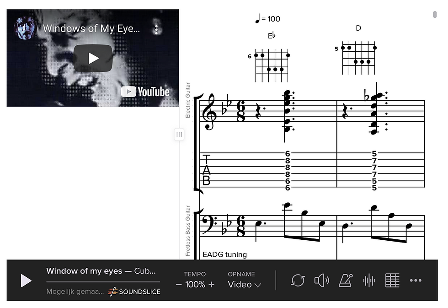Click the playback progress bar
Image resolution: width=448 pixels, height=308 pixels.
(103, 282)
